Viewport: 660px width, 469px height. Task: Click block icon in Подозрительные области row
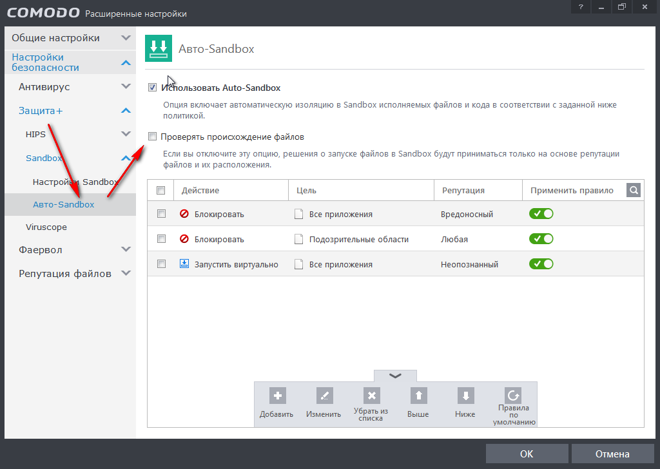tap(184, 239)
